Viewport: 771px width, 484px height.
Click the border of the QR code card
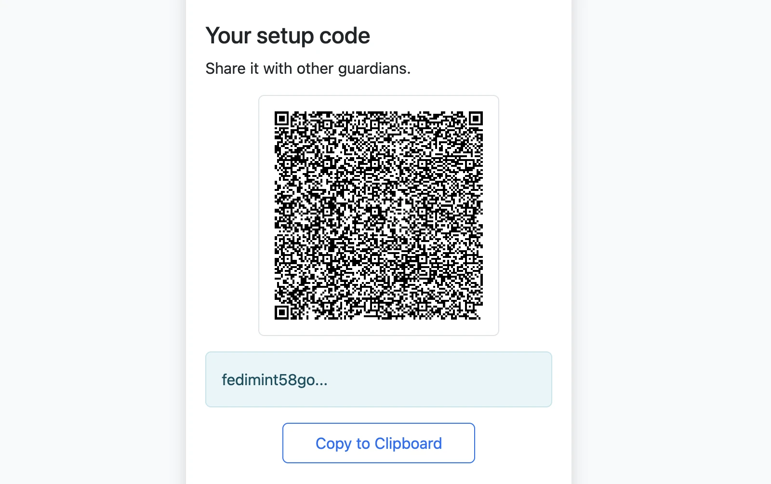point(379,96)
